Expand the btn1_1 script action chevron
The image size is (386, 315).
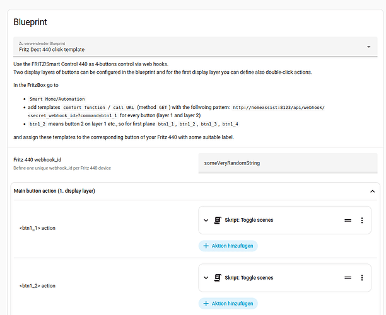point(206,220)
